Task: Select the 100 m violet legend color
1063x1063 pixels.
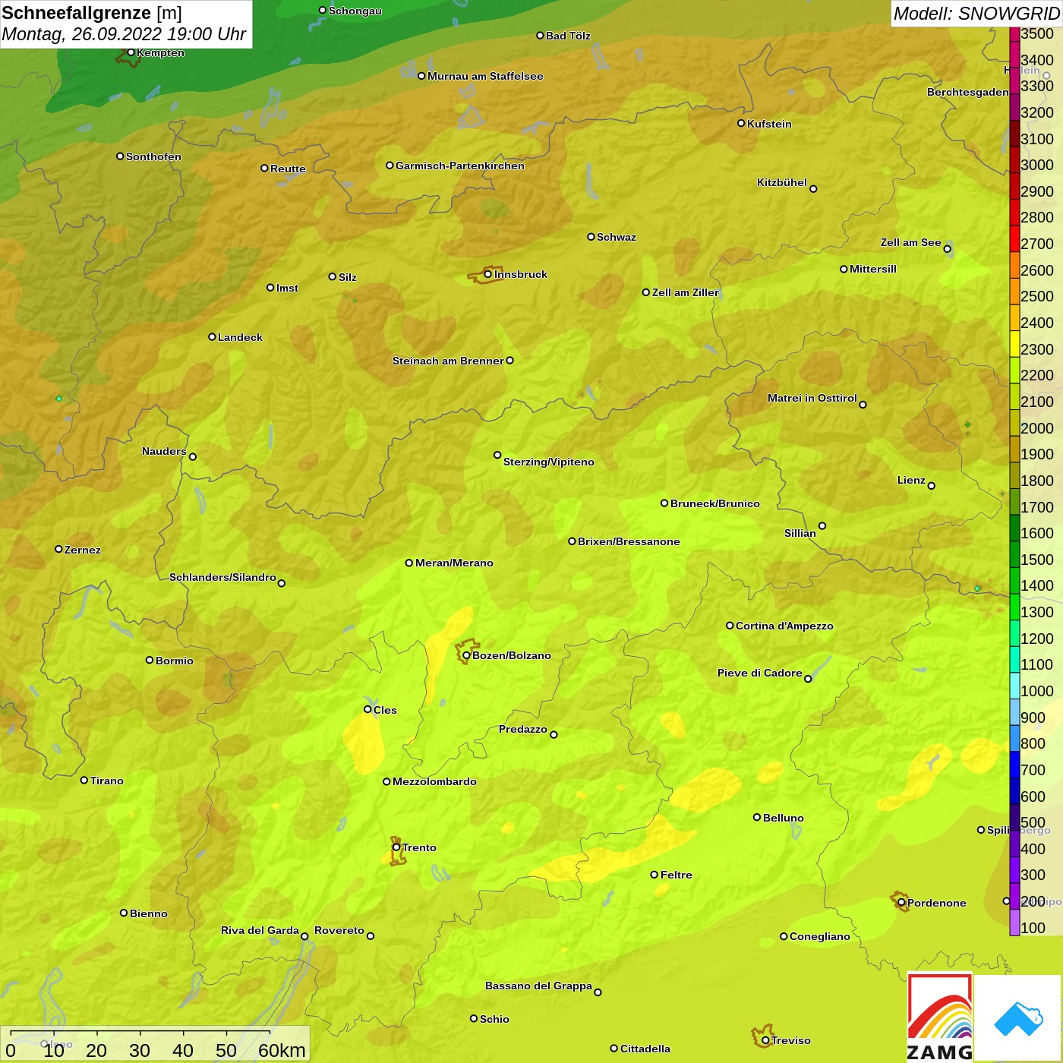Action: pos(1014,922)
